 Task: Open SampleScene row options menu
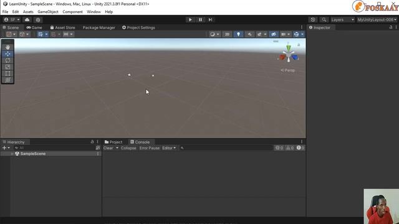coord(98,154)
